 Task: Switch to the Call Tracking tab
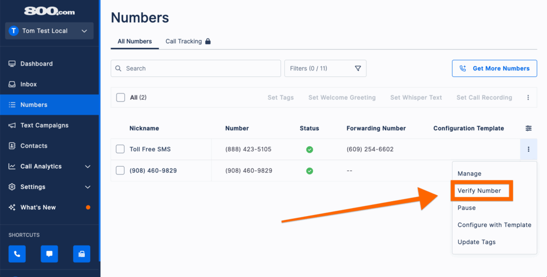tap(187, 41)
